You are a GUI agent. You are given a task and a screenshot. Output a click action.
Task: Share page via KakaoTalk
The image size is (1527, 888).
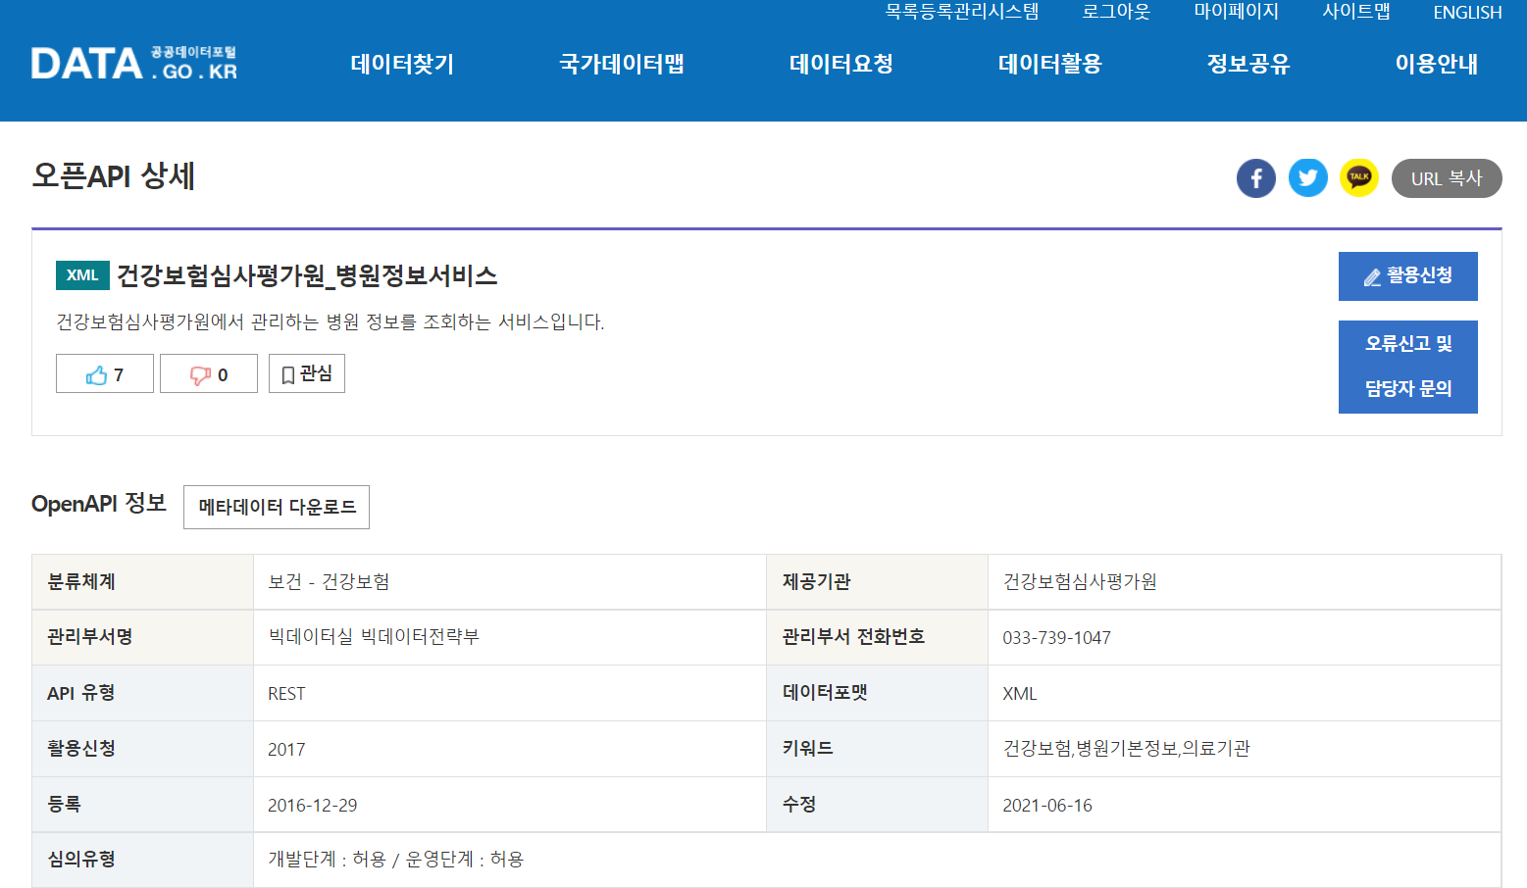point(1359,178)
